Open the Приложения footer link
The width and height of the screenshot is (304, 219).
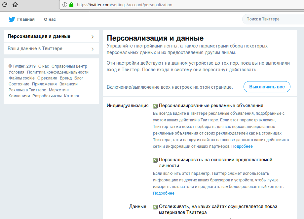pyautogui.click(x=44, y=84)
